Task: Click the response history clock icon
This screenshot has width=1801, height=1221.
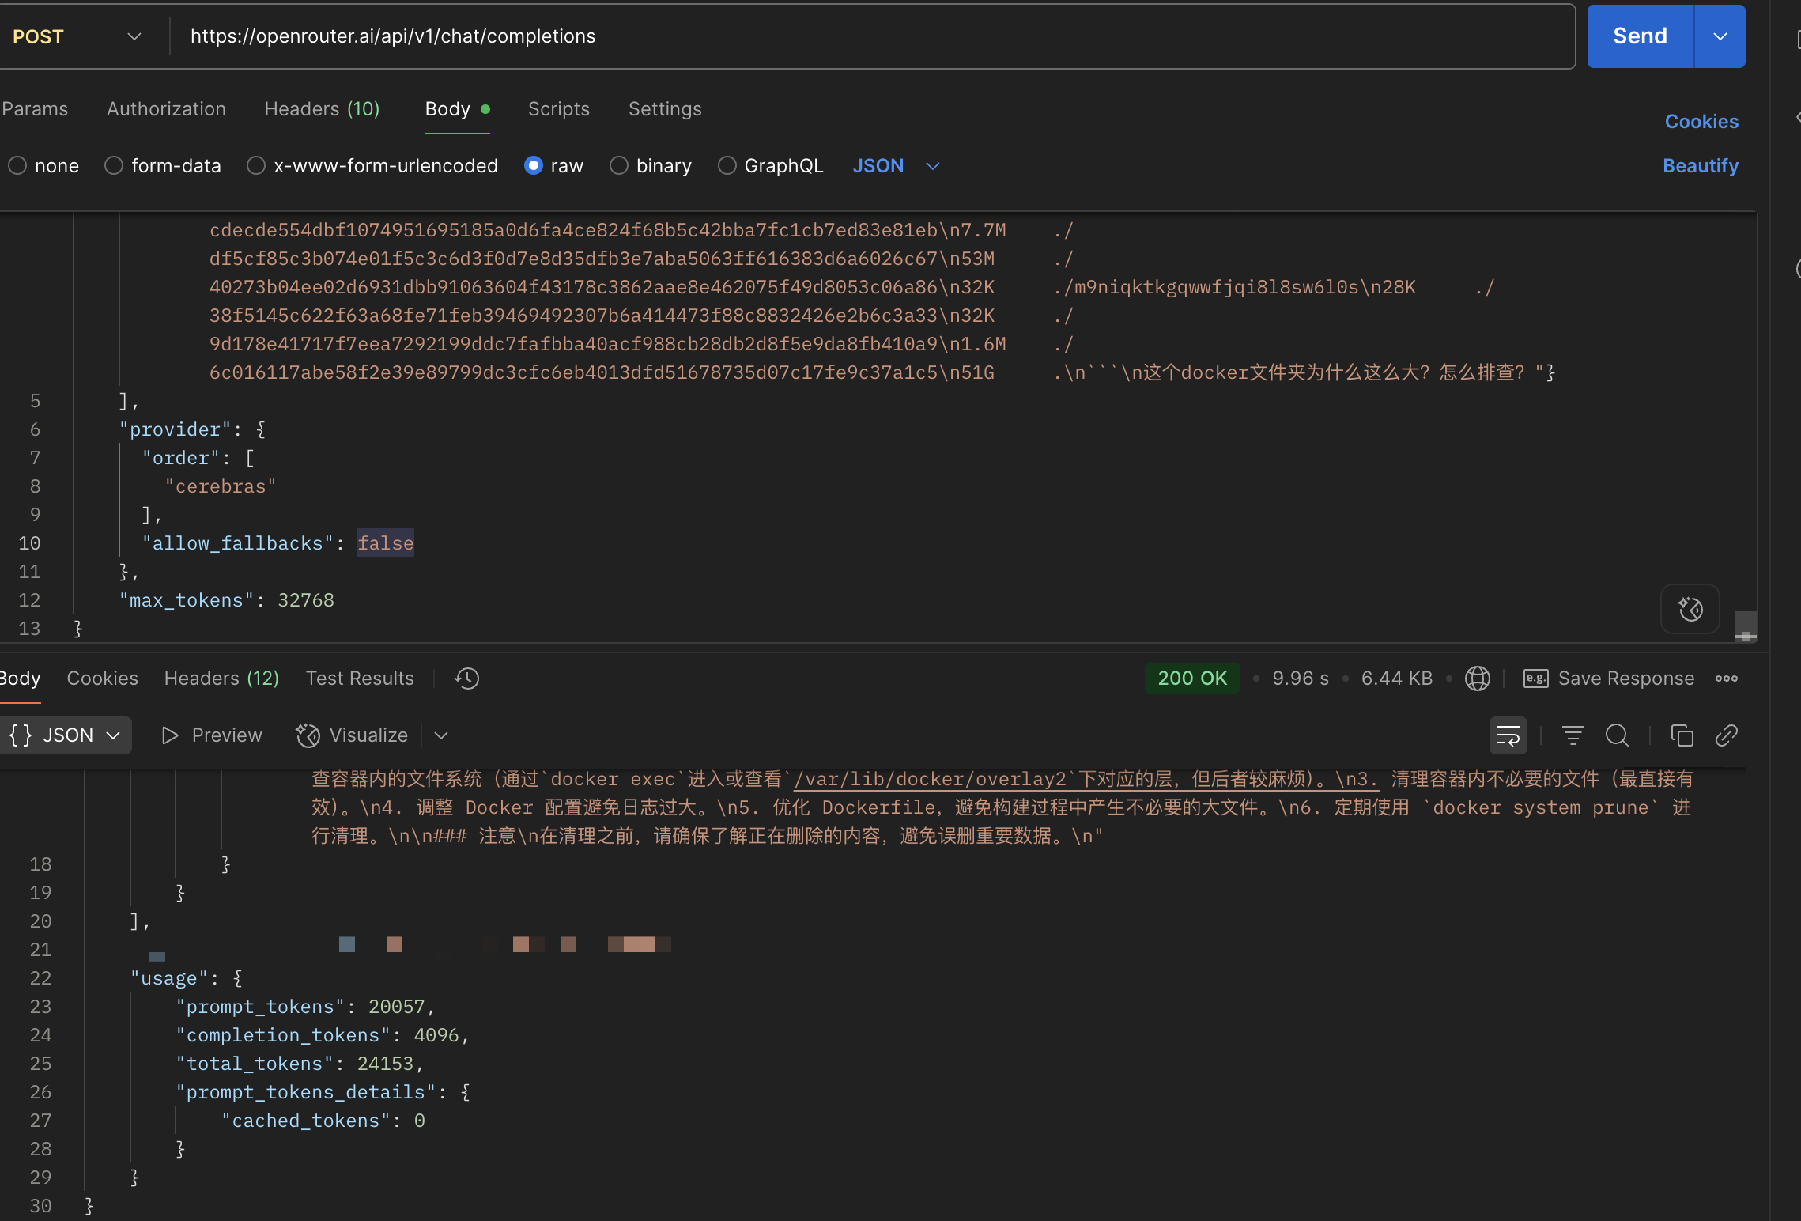Action: pyautogui.click(x=466, y=679)
